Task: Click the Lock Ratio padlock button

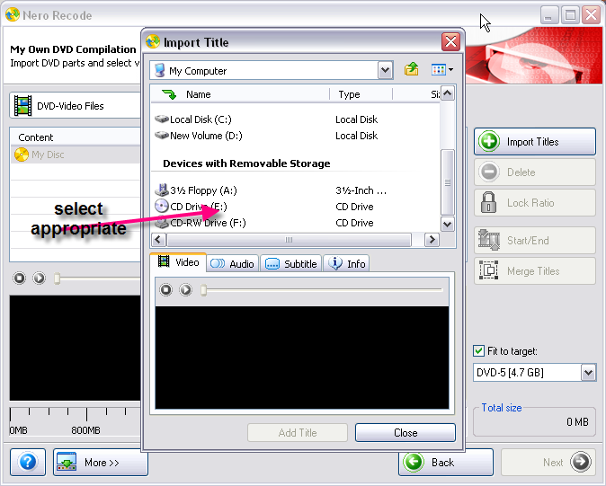Action: (535, 203)
